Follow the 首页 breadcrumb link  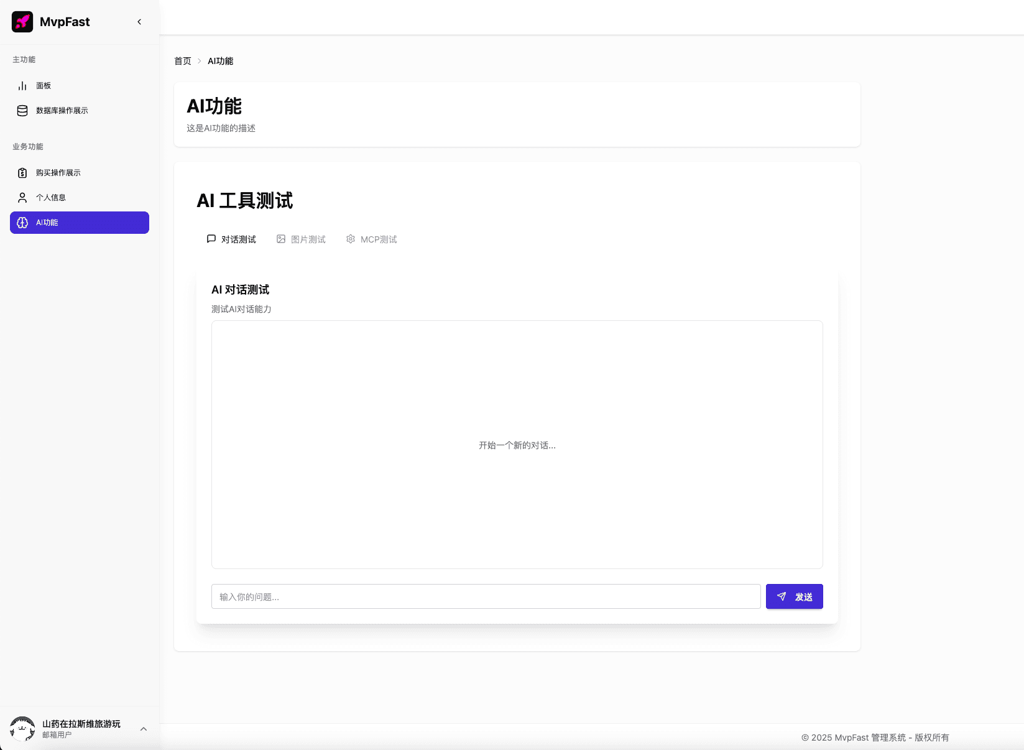coord(182,61)
